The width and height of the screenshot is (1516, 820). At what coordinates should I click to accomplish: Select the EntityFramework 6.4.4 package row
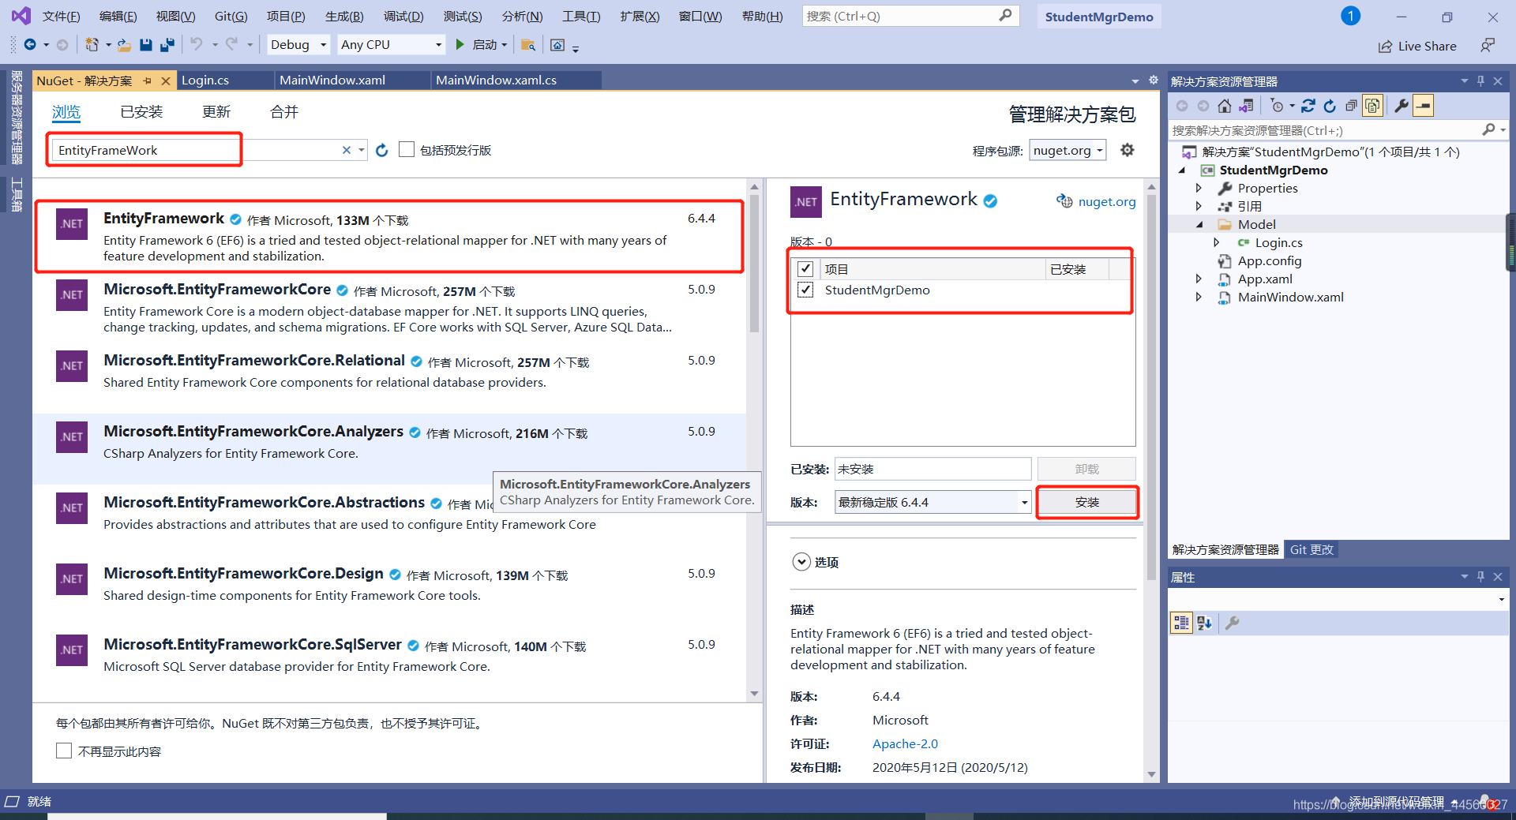coord(389,236)
